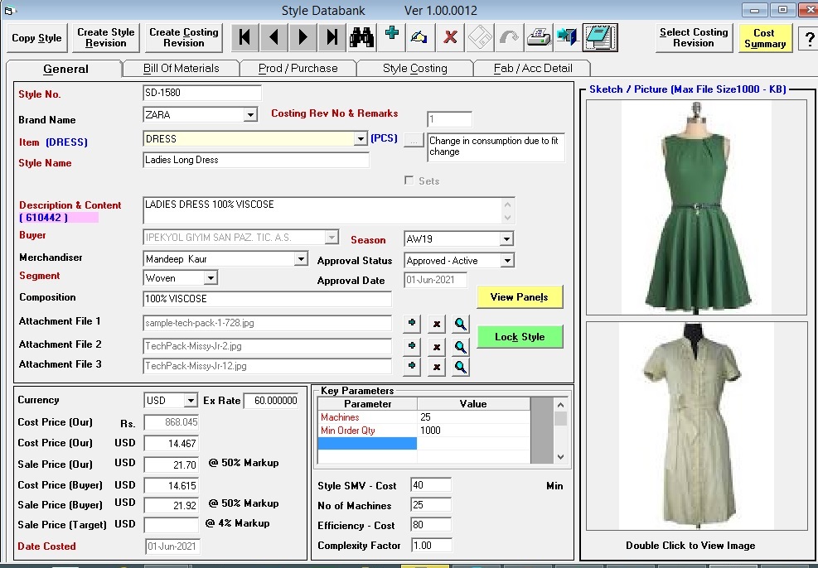Open the Approval Status dropdown
This screenshot has height=568, width=818.
click(x=507, y=261)
